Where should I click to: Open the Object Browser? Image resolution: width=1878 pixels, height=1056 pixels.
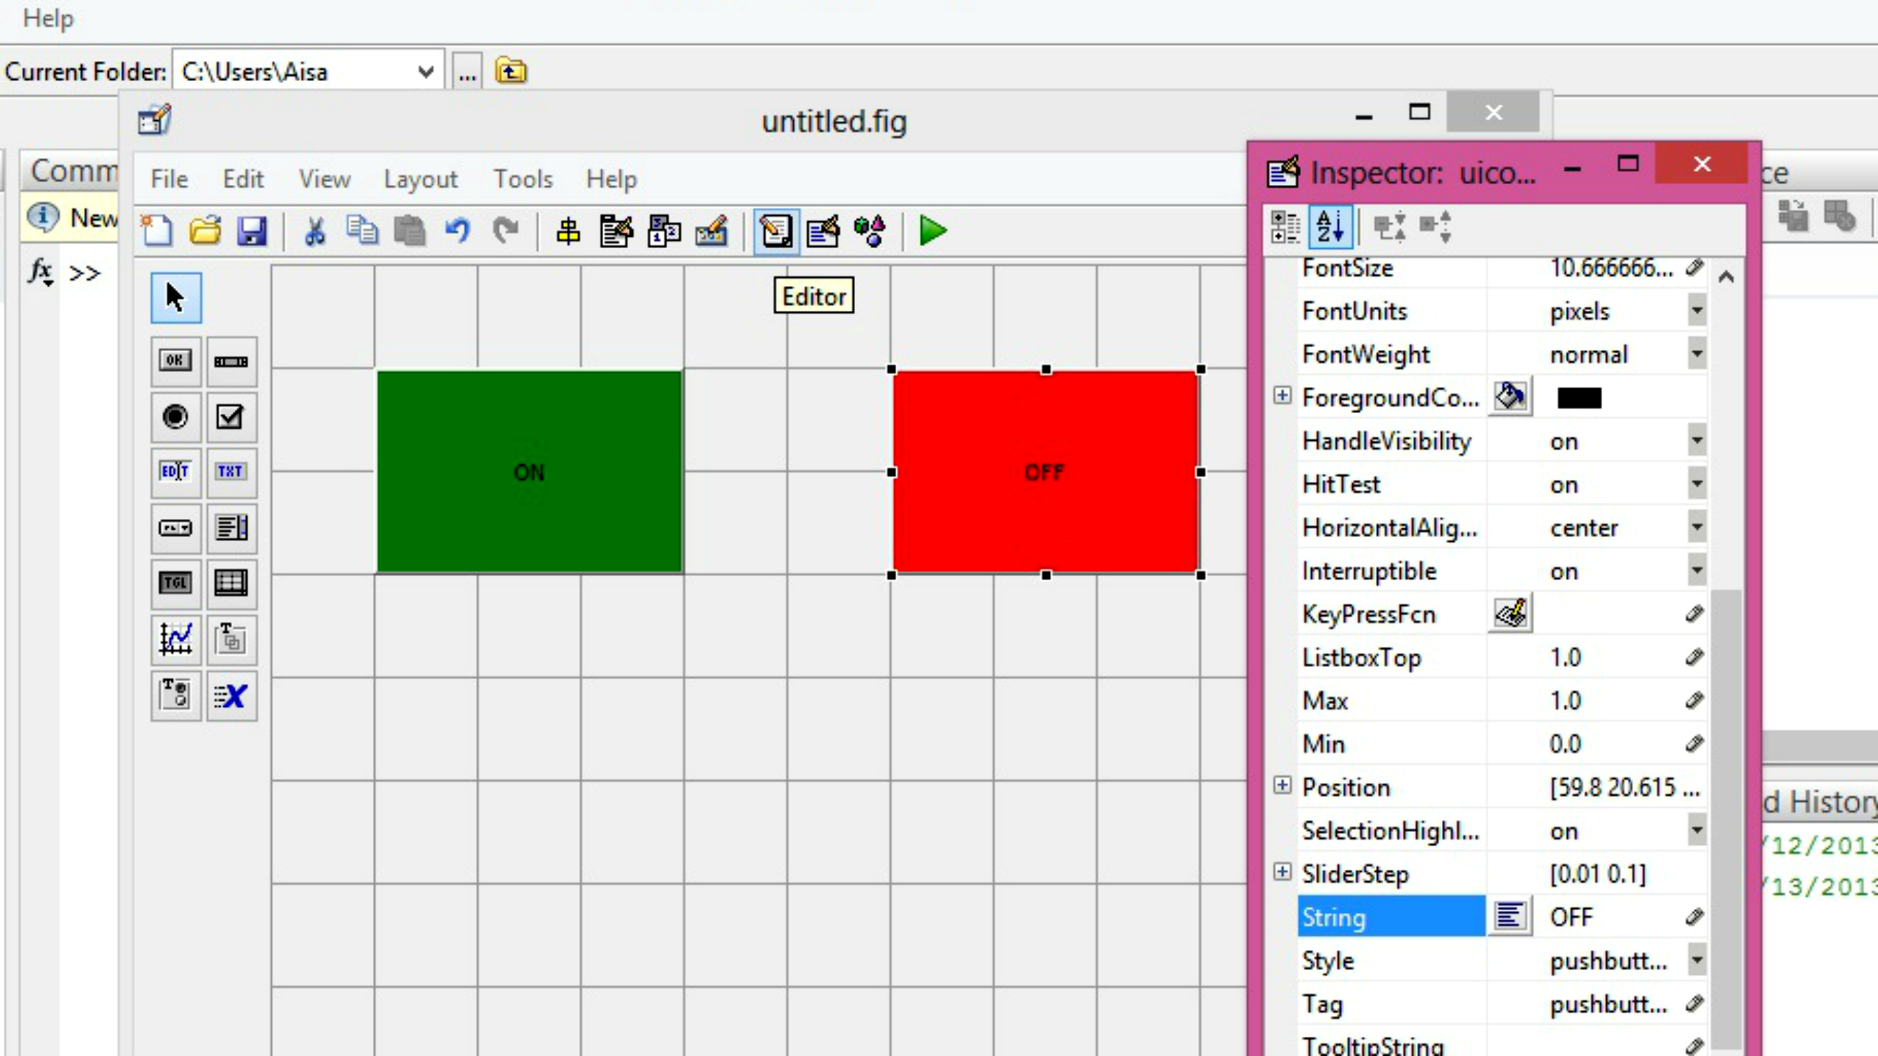tap(870, 232)
